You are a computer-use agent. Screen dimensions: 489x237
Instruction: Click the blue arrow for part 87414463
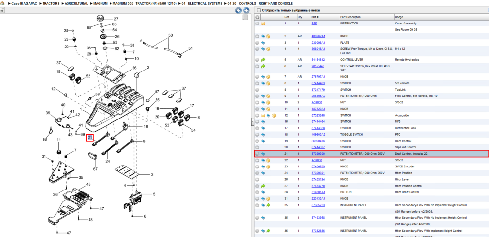click(x=263, y=83)
